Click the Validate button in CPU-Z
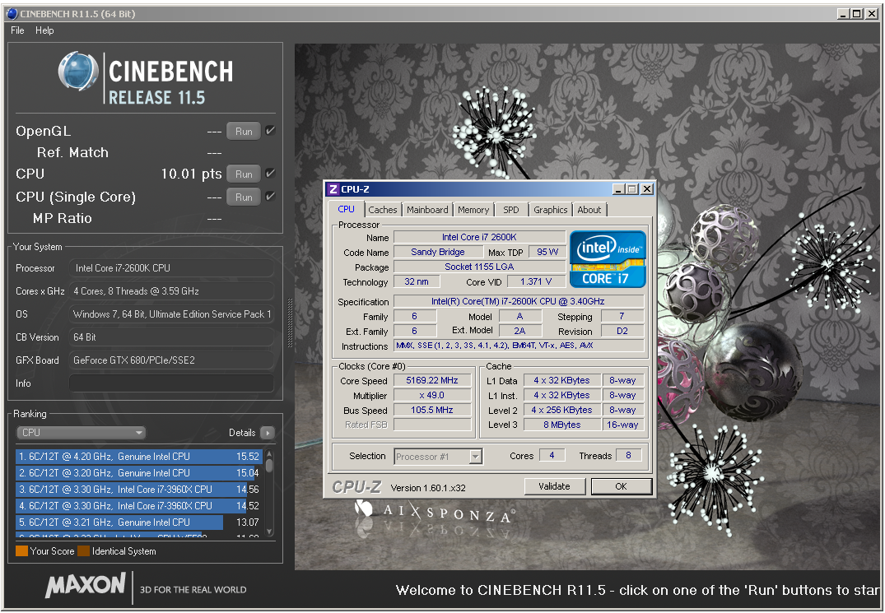Viewport: 885px width, 613px height. pyautogui.click(x=554, y=486)
